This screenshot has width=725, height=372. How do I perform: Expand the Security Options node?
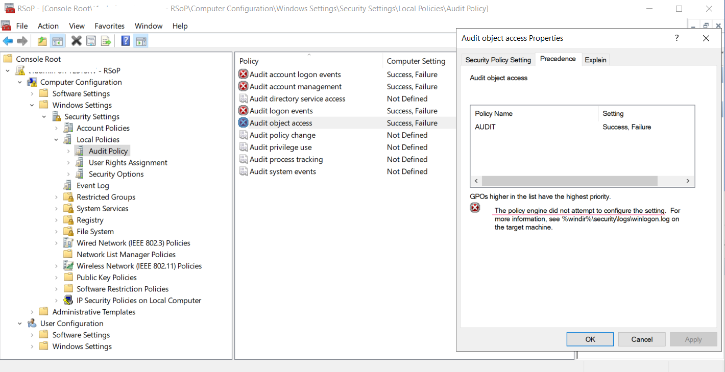click(68, 174)
